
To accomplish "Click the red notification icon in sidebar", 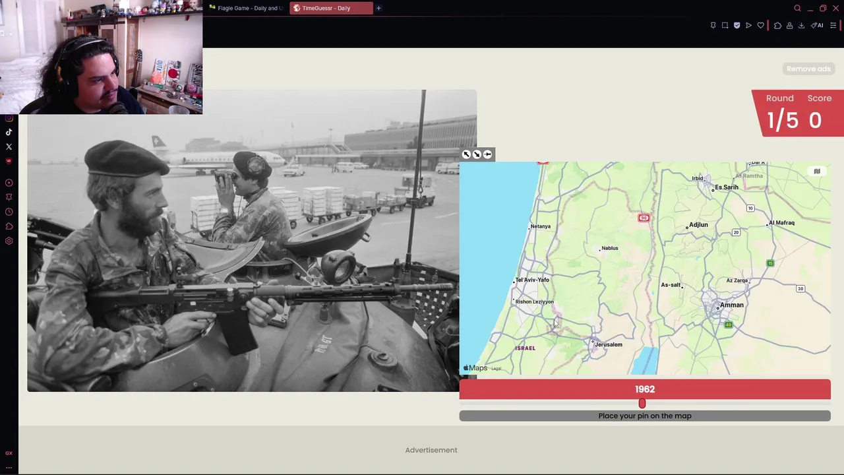I will tap(9, 161).
